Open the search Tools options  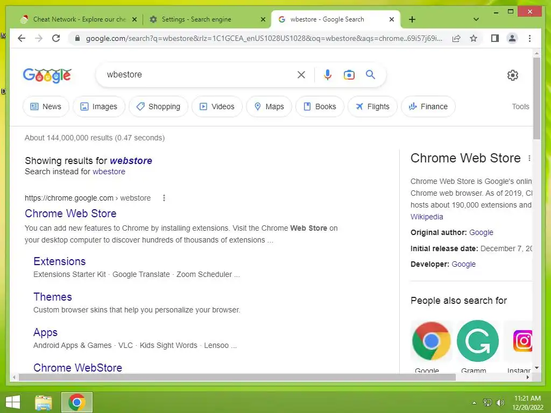pos(520,106)
